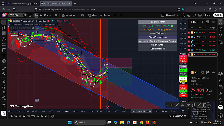Viewport: 224px width, 126px height.
Task: Open the candle chart type selector
Action: coord(56,15)
